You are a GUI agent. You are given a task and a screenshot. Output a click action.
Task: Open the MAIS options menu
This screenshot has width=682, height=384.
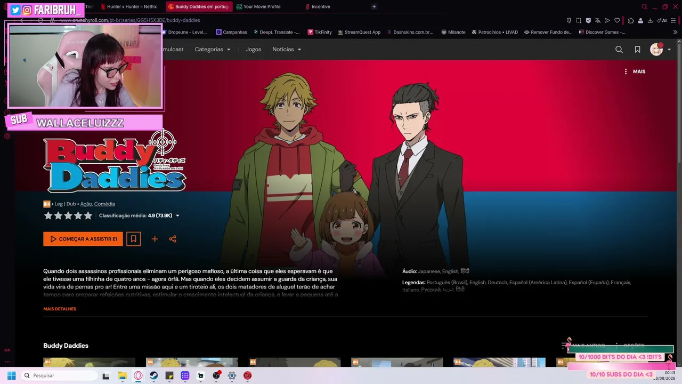click(635, 71)
